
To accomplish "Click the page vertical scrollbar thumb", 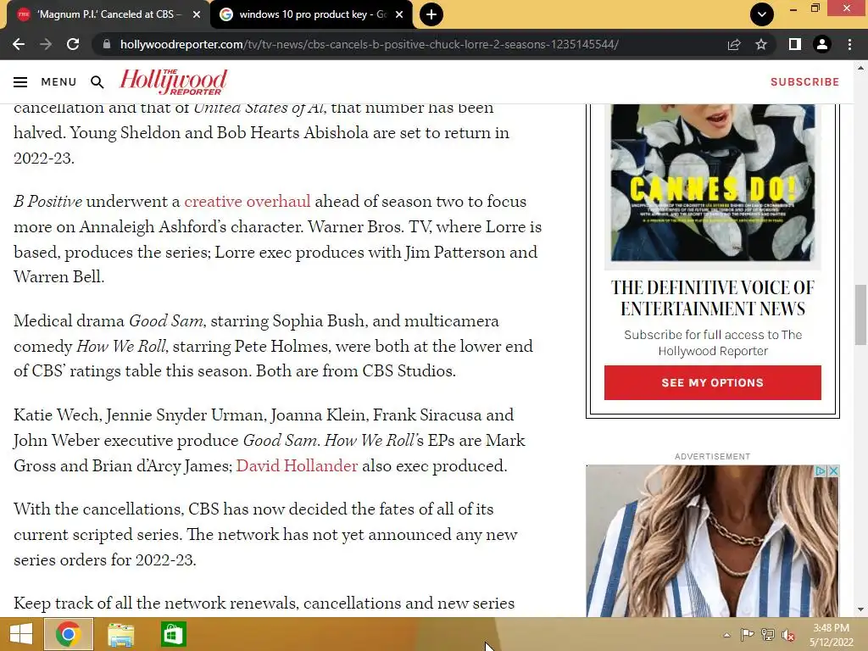I will pyautogui.click(x=860, y=314).
